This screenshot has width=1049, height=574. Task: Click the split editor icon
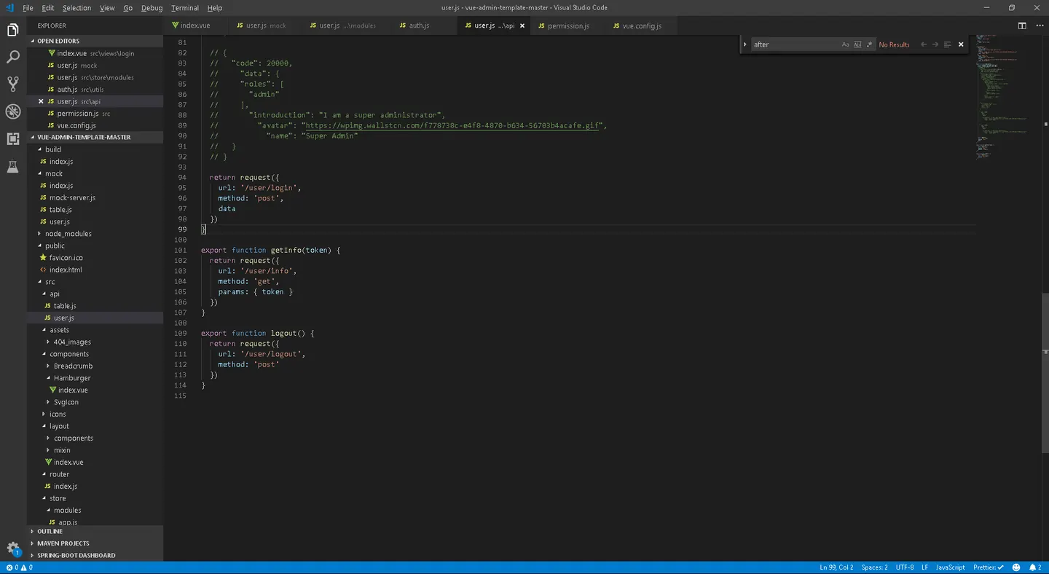pos(1022,25)
